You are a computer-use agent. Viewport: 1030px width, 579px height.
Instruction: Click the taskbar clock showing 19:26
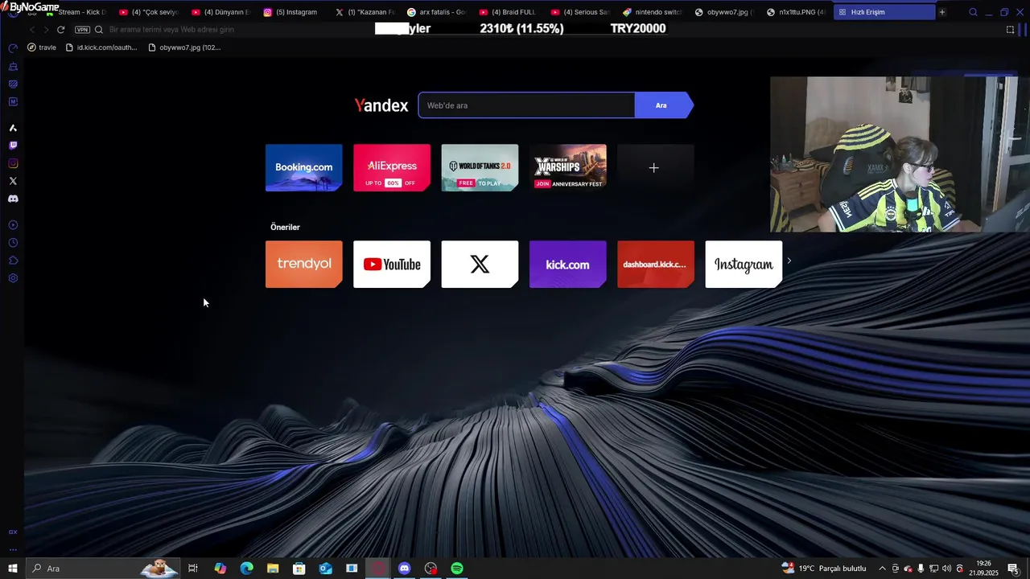coord(983,569)
